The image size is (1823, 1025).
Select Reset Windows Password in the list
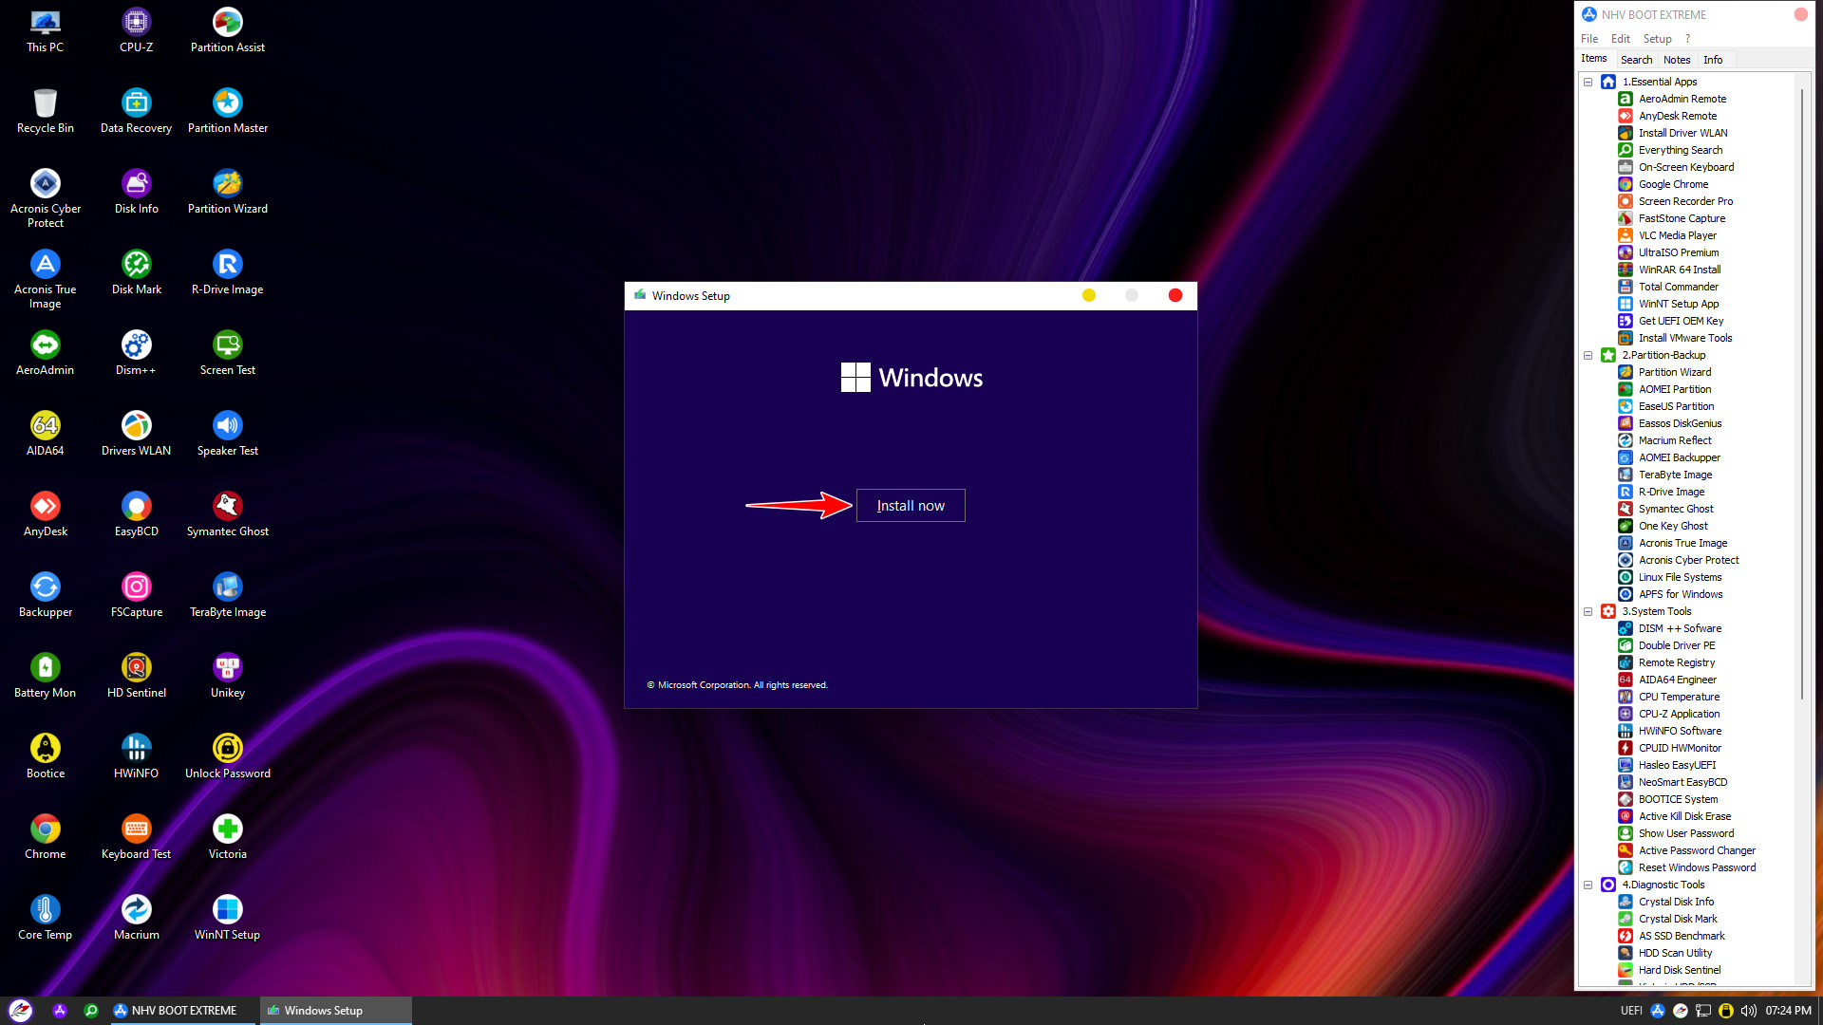point(1696,867)
